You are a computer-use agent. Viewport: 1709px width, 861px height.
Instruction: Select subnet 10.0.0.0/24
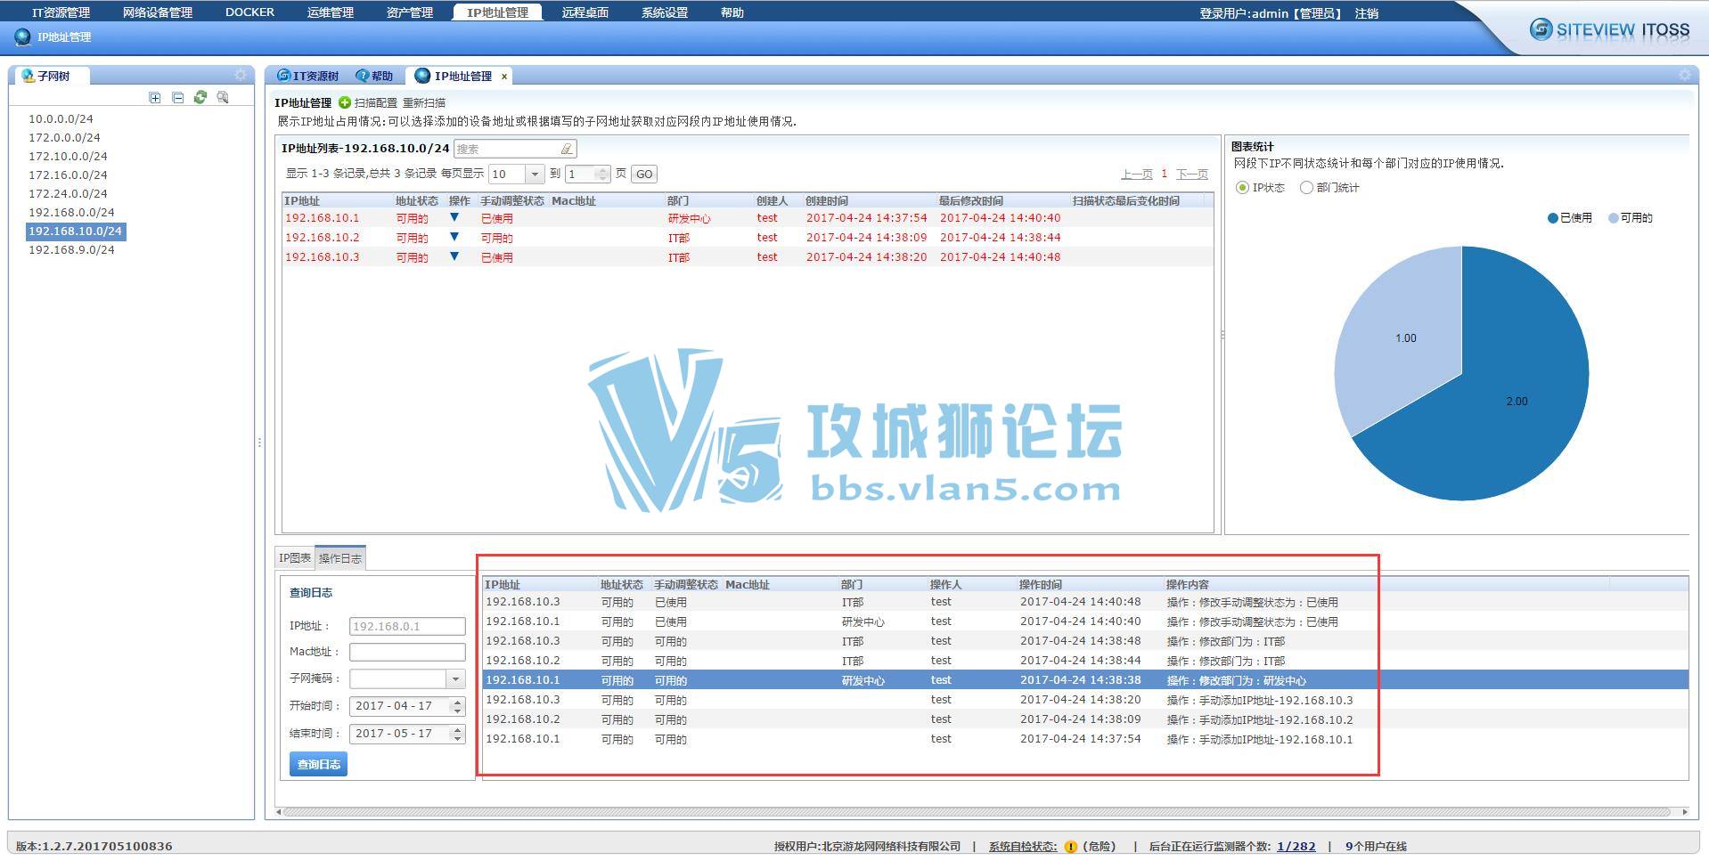point(61,118)
